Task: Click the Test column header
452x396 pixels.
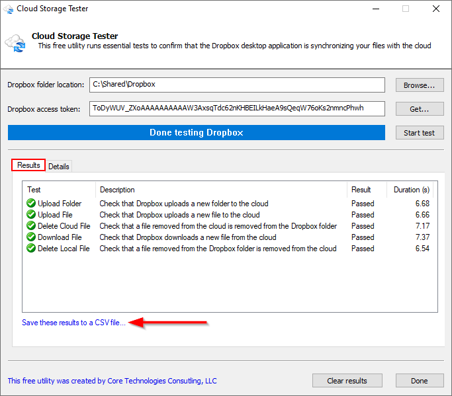Action: 59,190
